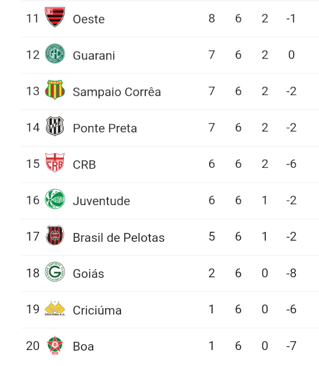Click Goiás goal difference value -8
The image size is (319, 366).
click(291, 273)
